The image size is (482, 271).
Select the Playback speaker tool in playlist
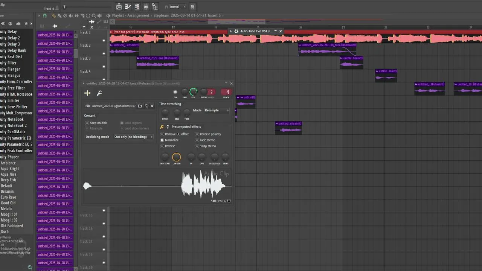tap(99, 16)
